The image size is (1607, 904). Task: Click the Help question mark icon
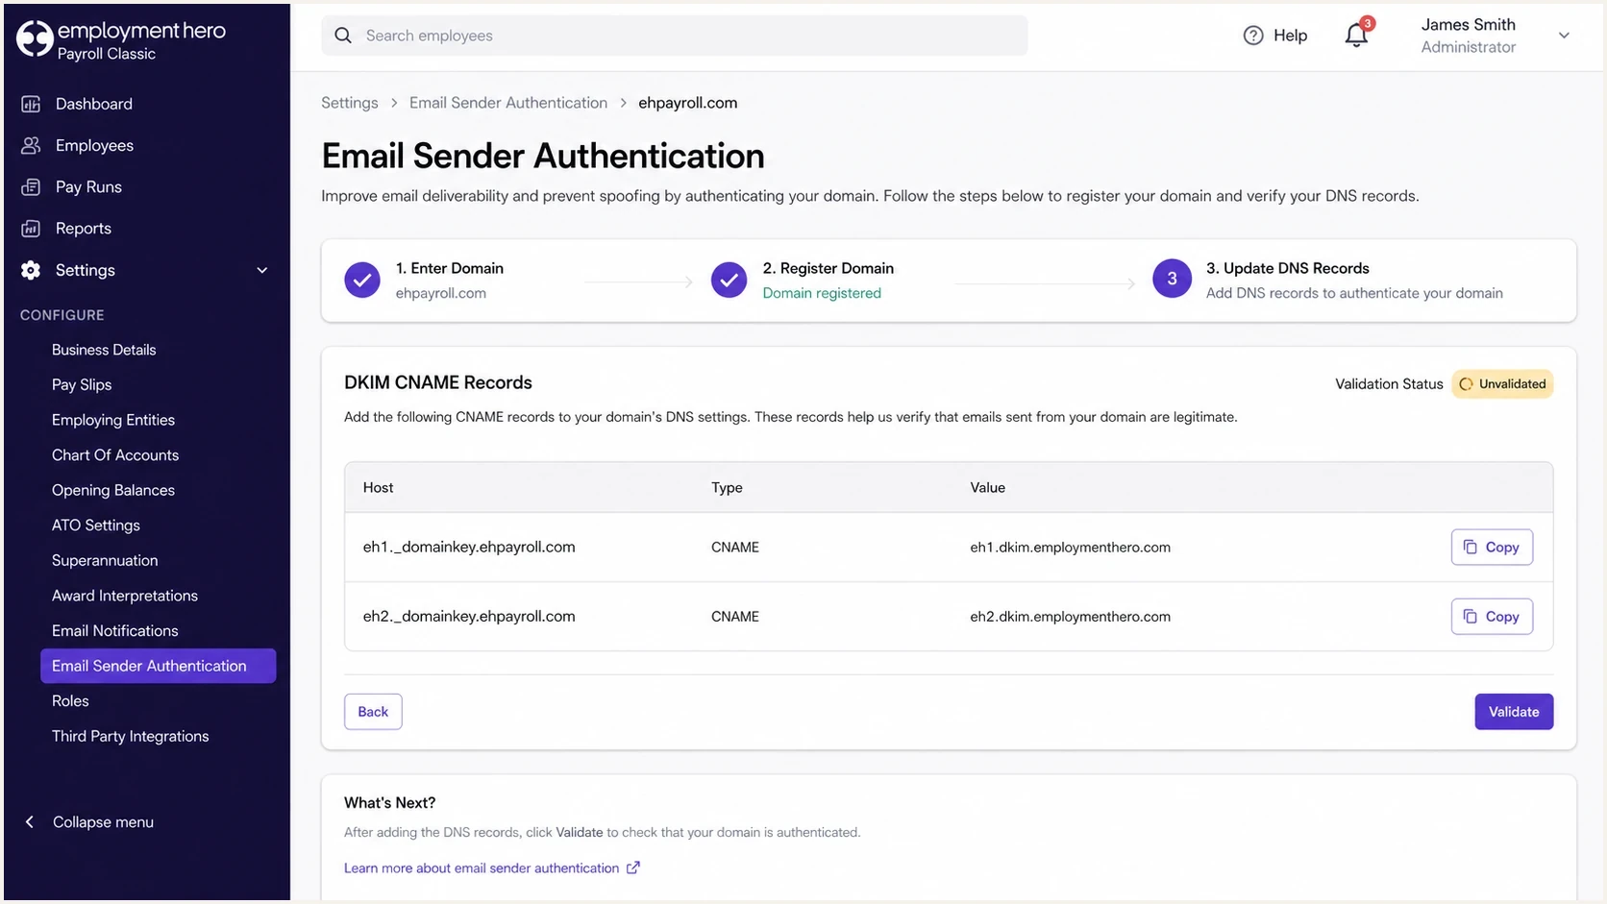[1253, 36]
